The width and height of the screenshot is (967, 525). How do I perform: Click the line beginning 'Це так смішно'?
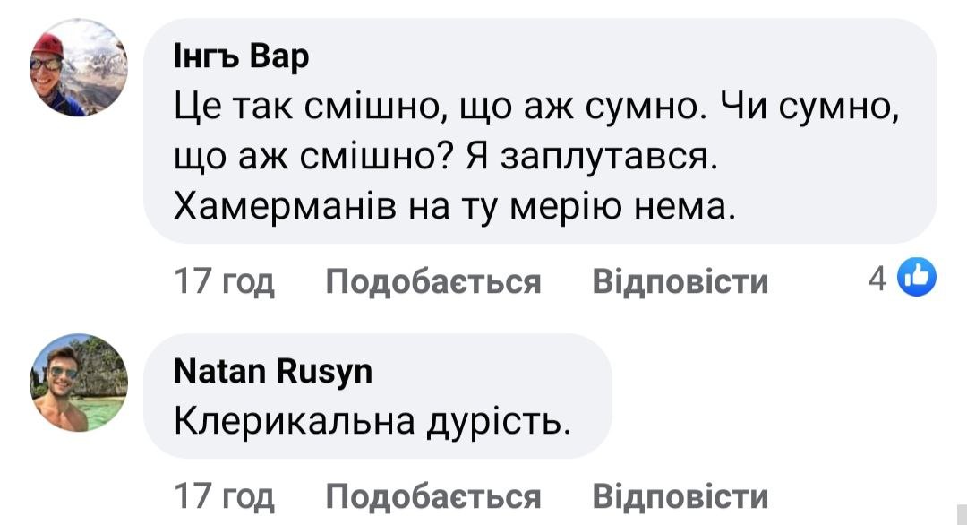click(x=535, y=109)
